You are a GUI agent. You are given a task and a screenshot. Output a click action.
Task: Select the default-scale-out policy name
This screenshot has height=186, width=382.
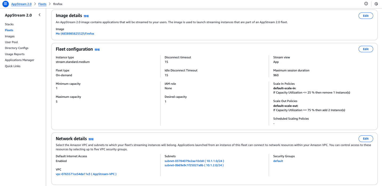[286, 106]
